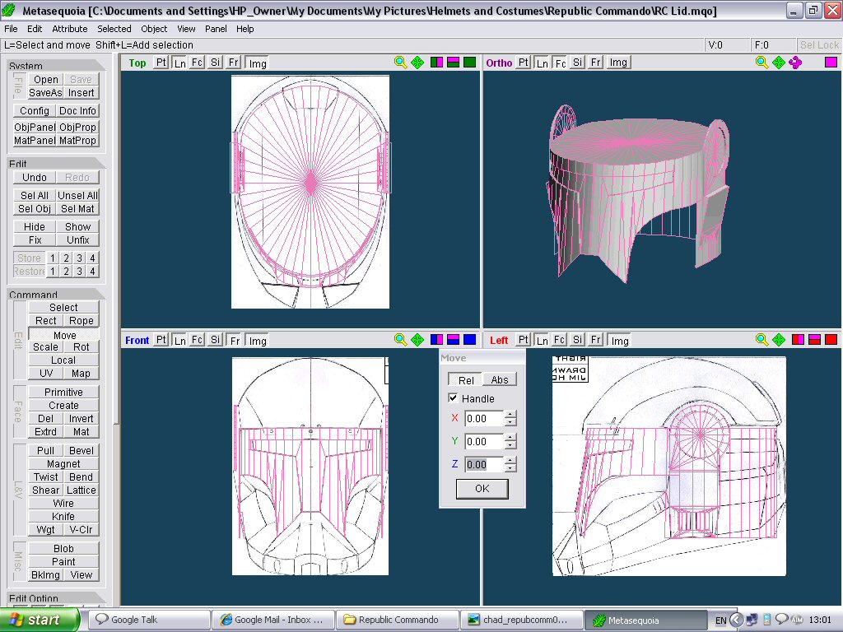Open the Panel menu
The height and width of the screenshot is (632, 843).
pyautogui.click(x=216, y=29)
